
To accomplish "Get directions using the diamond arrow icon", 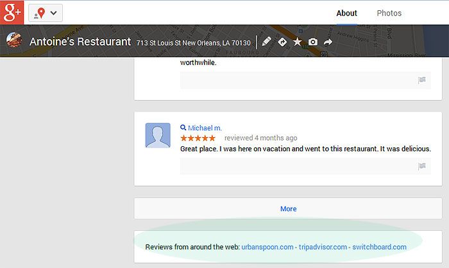I will pos(282,42).
